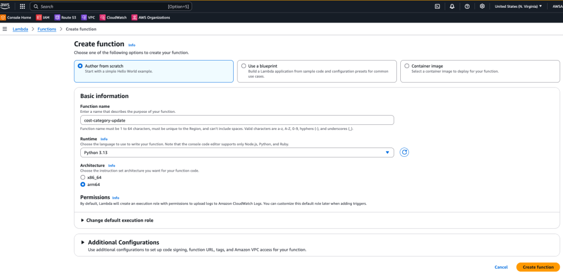This screenshot has width=563, height=279.
Task: Open Info link next to Runtime
Action: (x=104, y=139)
